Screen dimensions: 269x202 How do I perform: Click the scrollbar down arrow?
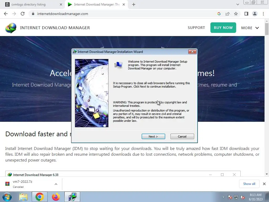(x=267, y=174)
